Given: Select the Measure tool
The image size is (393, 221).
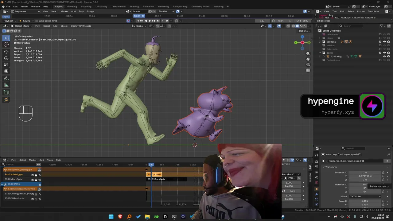Looking at the screenshot, I should [6, 85].
